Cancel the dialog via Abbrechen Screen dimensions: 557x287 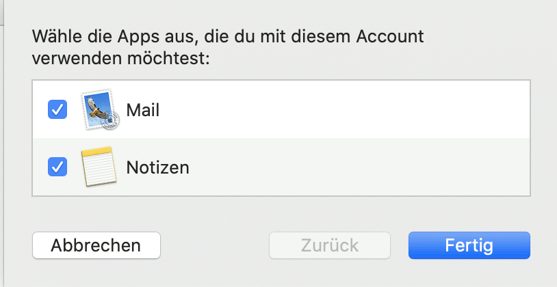(96, 245)
